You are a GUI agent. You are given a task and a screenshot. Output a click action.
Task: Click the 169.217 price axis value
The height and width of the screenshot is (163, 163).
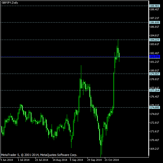(x=155, y=149)
